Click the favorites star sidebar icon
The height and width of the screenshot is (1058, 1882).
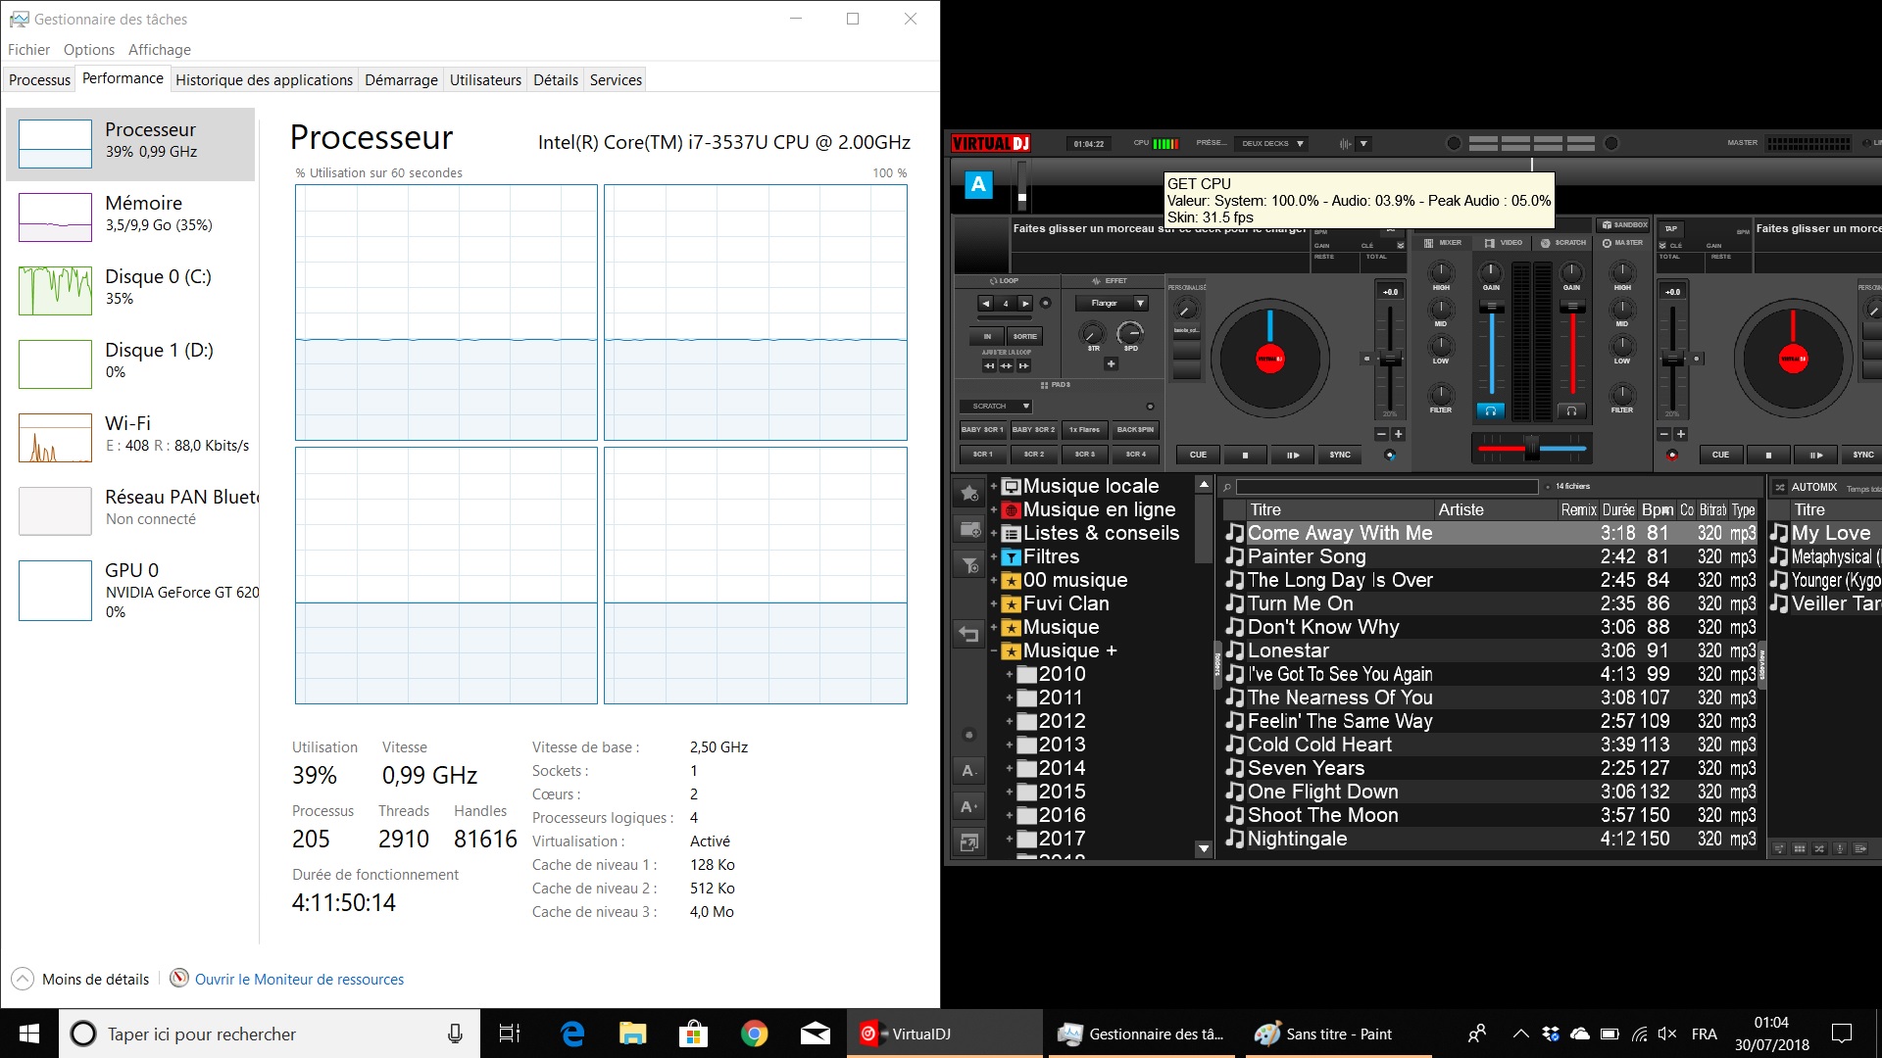coord(969,493)
